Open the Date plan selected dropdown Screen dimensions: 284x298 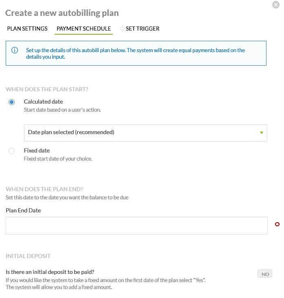(x=145, y=133)
